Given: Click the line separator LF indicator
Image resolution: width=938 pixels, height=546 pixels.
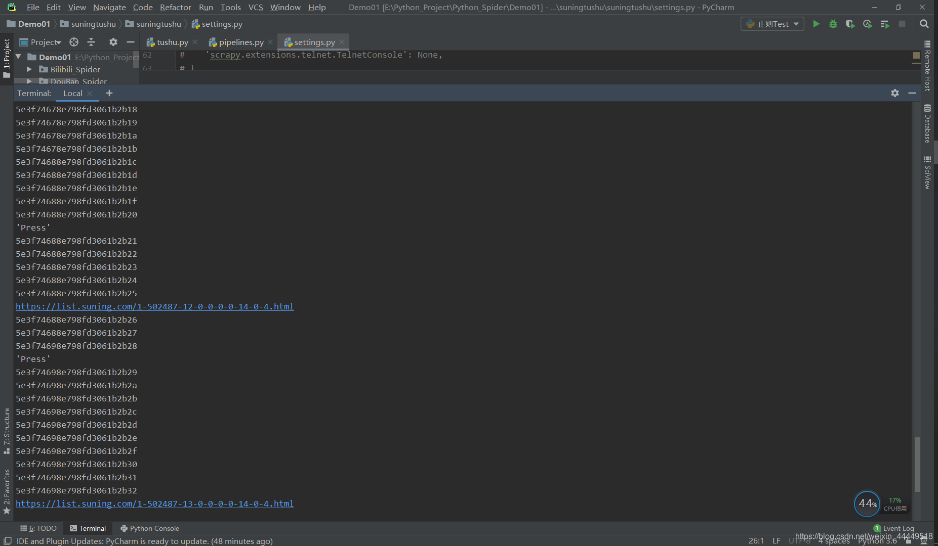Looking at the screenshot, I should (x=777, y=541).
